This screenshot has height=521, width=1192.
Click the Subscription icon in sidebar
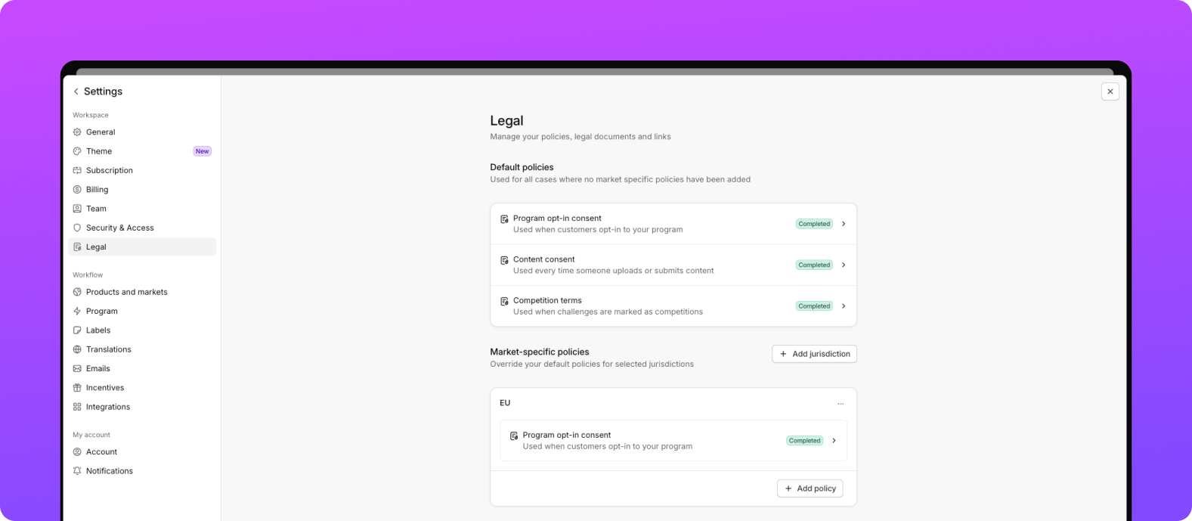pyautogui.click(x=77, y=170)
